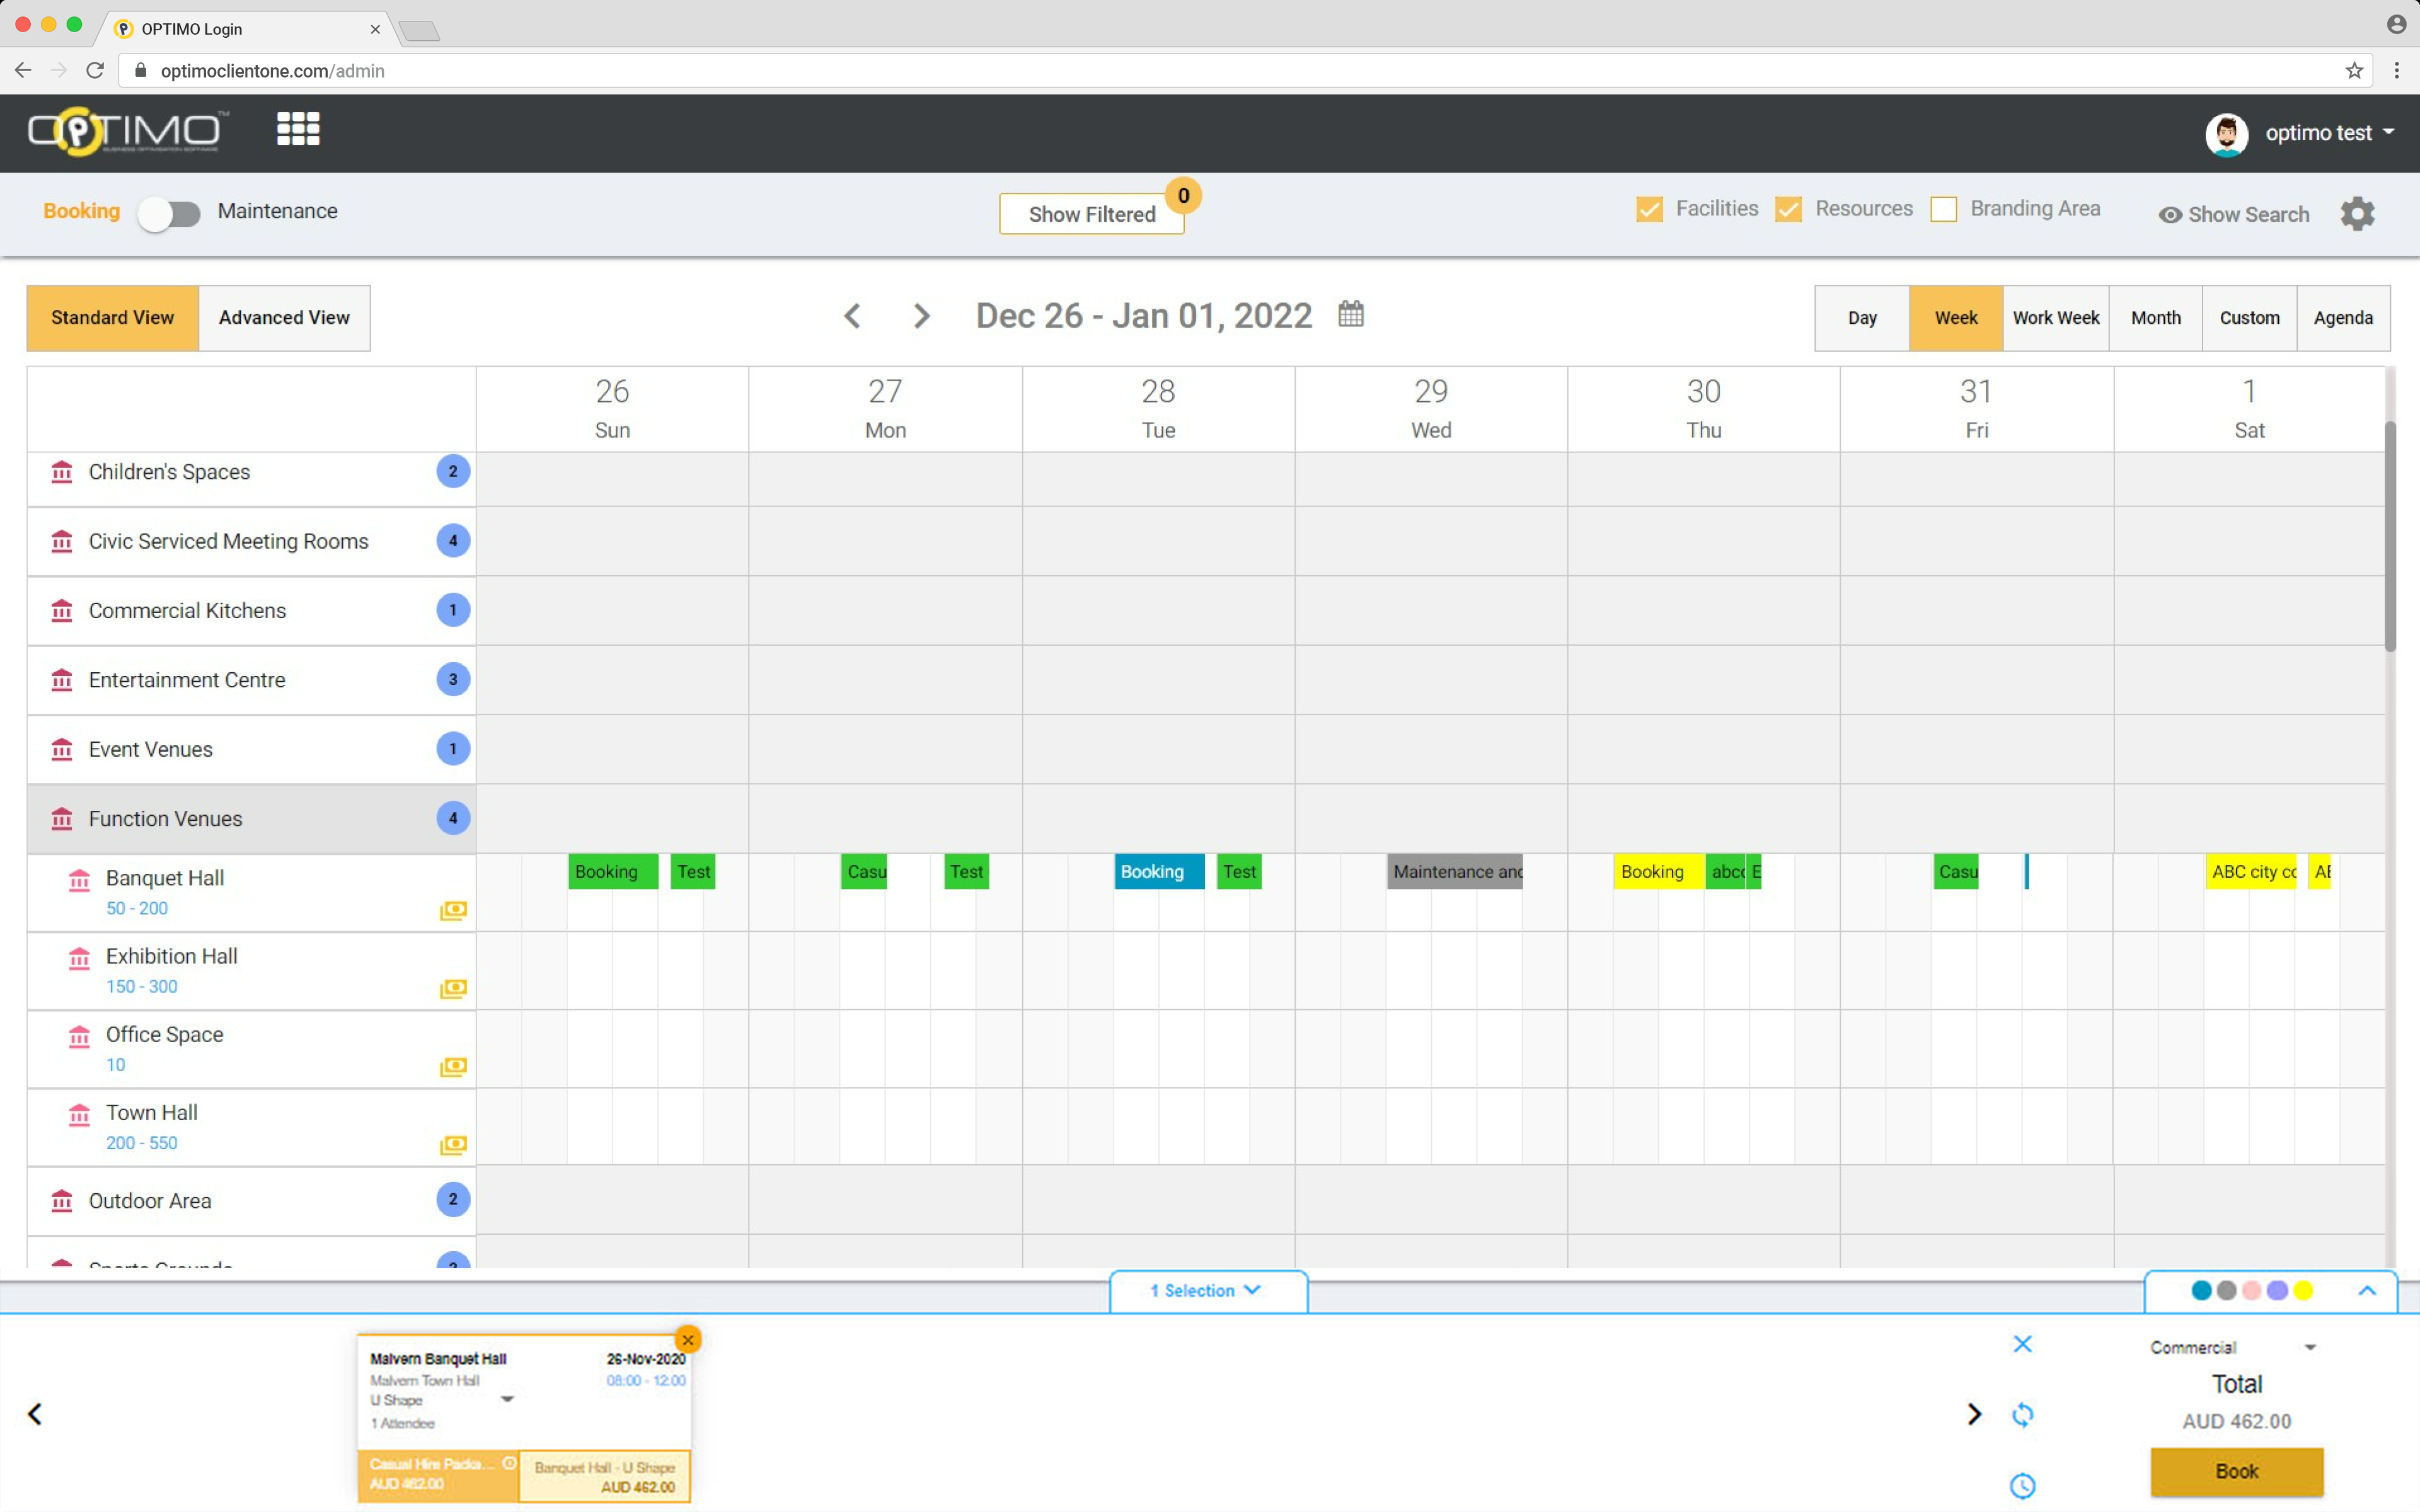Remove Malvern Banquet Hall selection card
This screenshot has height=1512, width=2420.
pyautogui.click(x=688, y=1340)
